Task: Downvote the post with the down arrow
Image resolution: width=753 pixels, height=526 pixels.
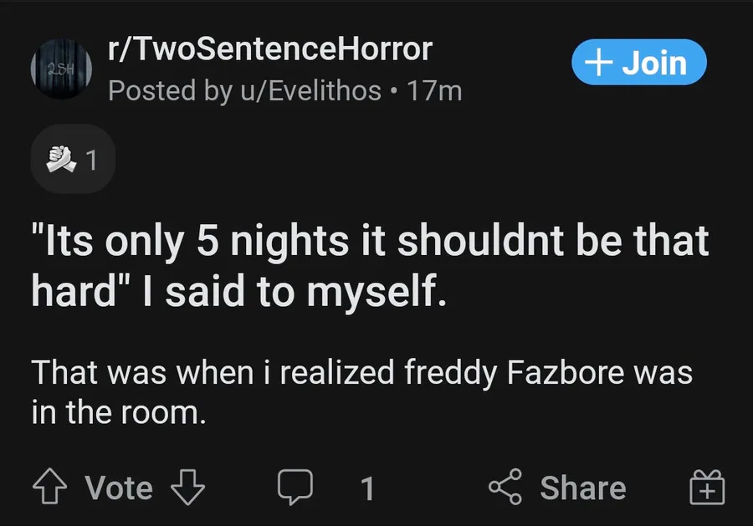Action: click(x=187, y=488)
